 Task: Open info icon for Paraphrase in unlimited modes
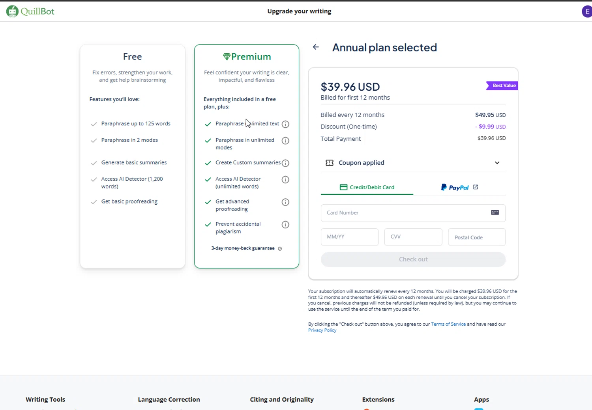[x=285, y=141]
